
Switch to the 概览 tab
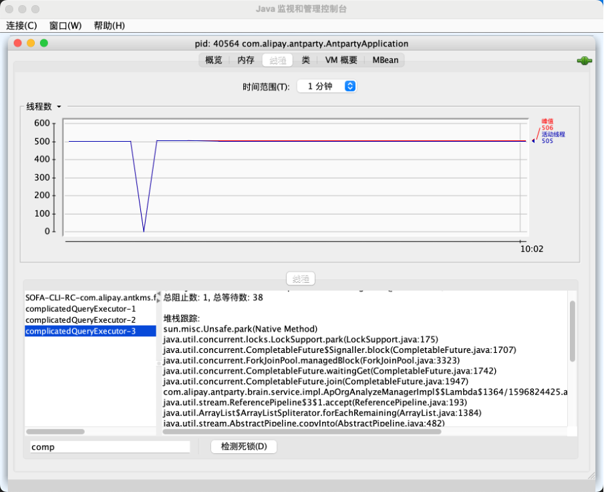[214, 60]
